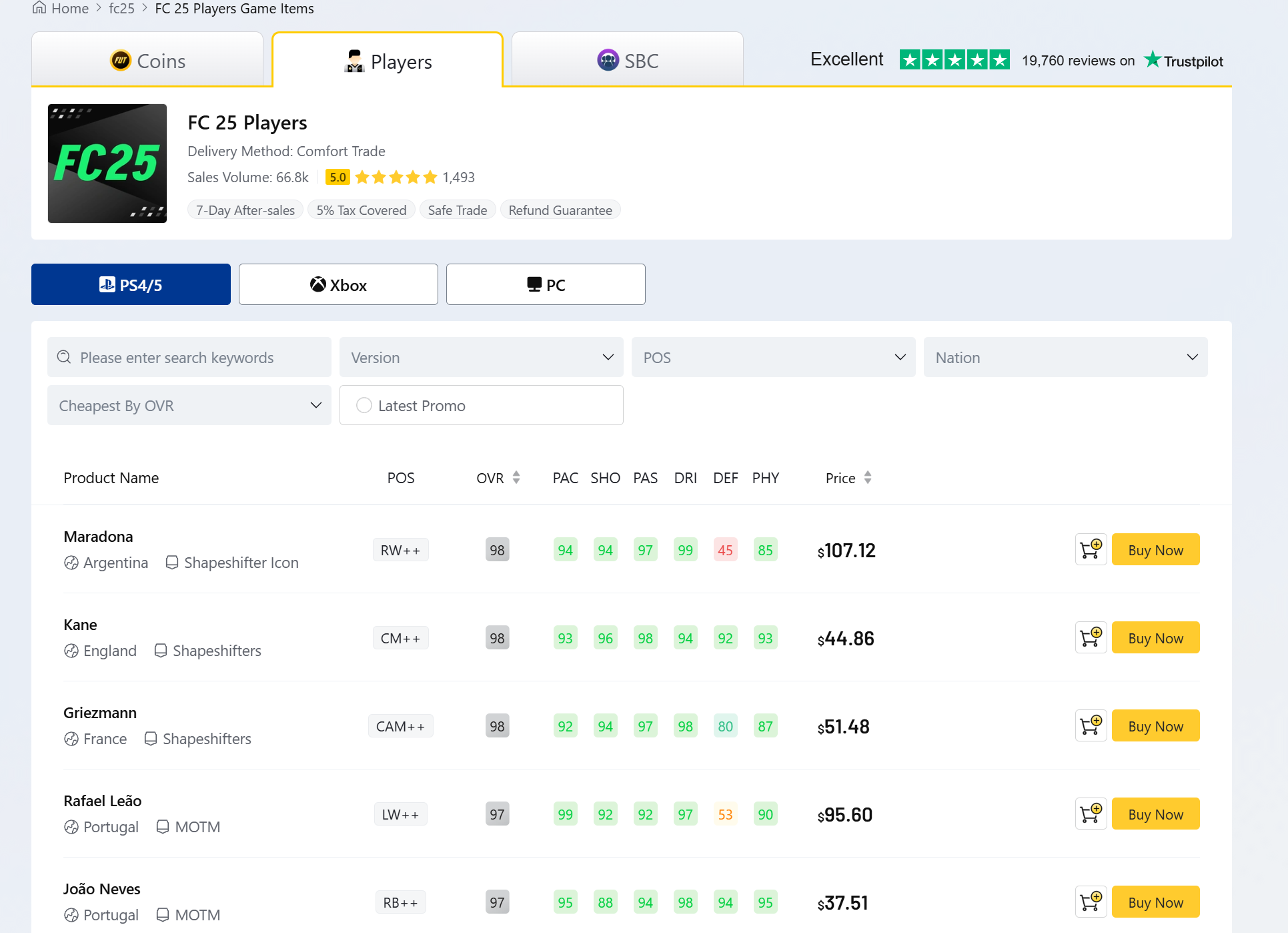Image resolution: width=1288 pixels, height=933 pixels.
Task: Click the nation icon beside Argentina
Action: 71,563
